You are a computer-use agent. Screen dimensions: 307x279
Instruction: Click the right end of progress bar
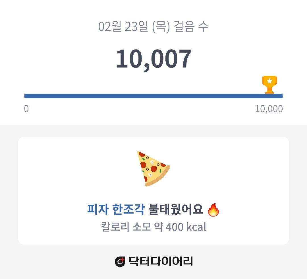coord(281,96)
